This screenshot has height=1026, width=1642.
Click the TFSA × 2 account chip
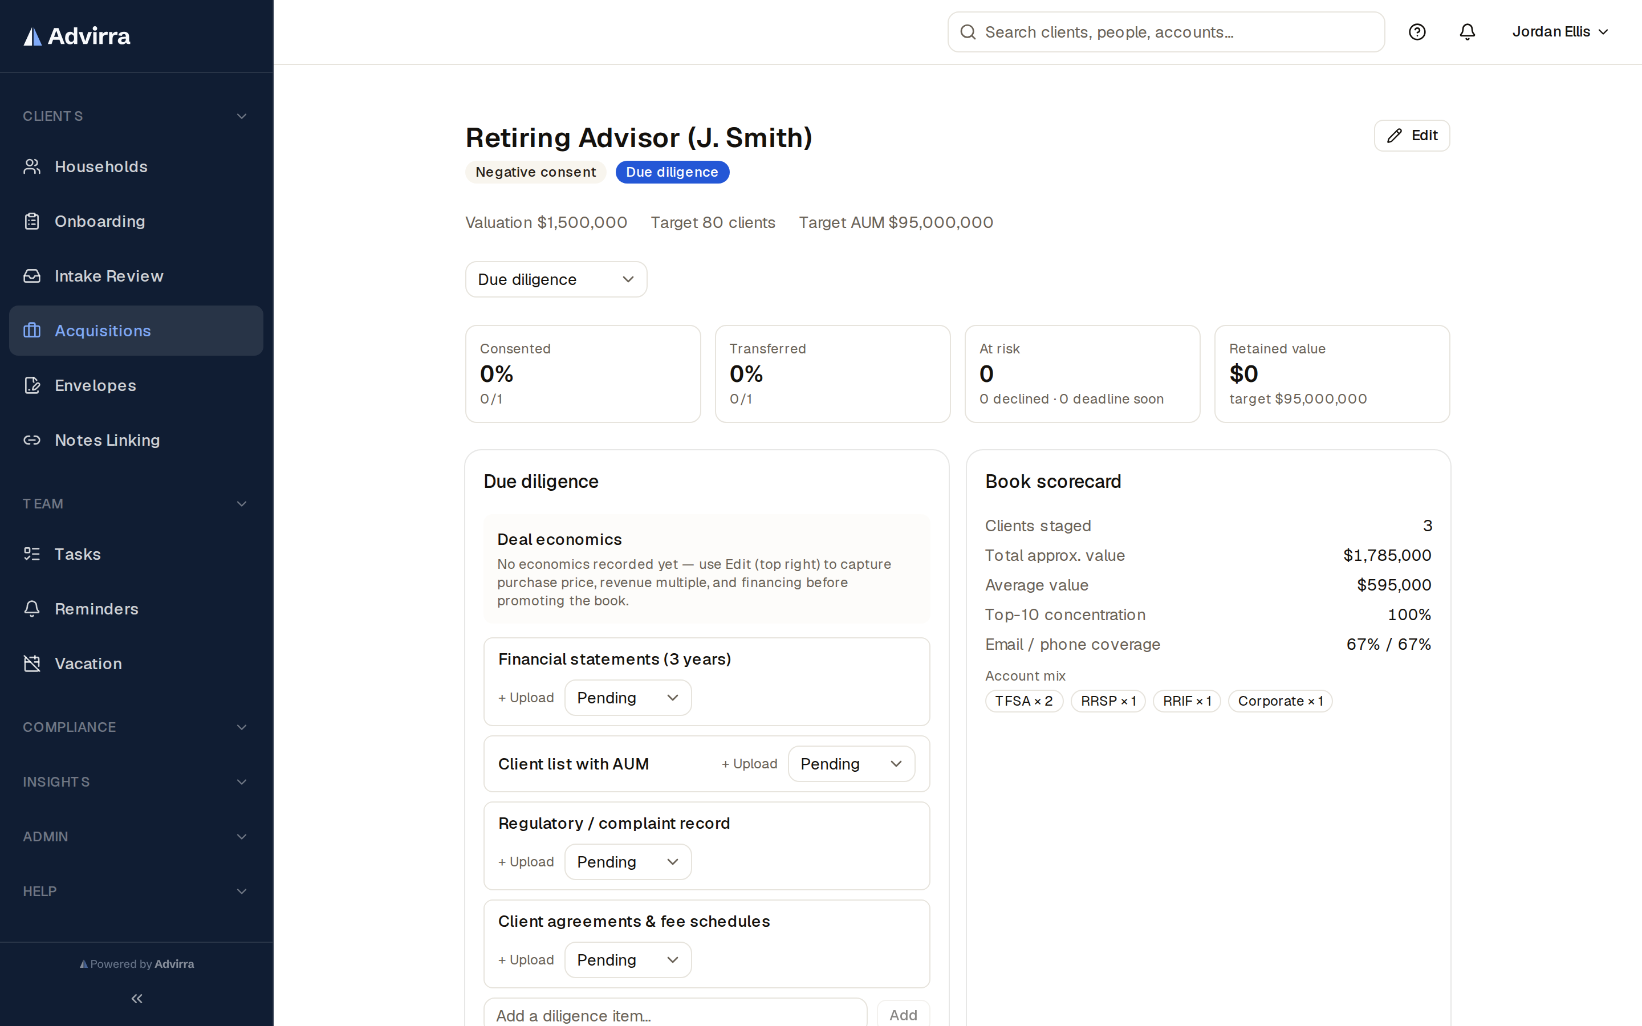click(1024, 701)
